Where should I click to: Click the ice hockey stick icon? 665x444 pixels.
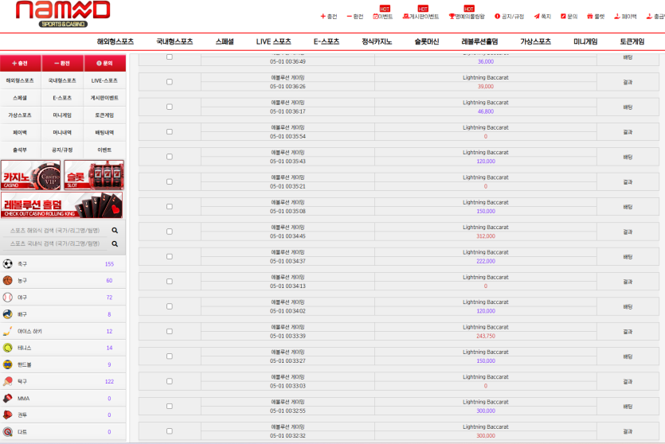tap(8, 331)
